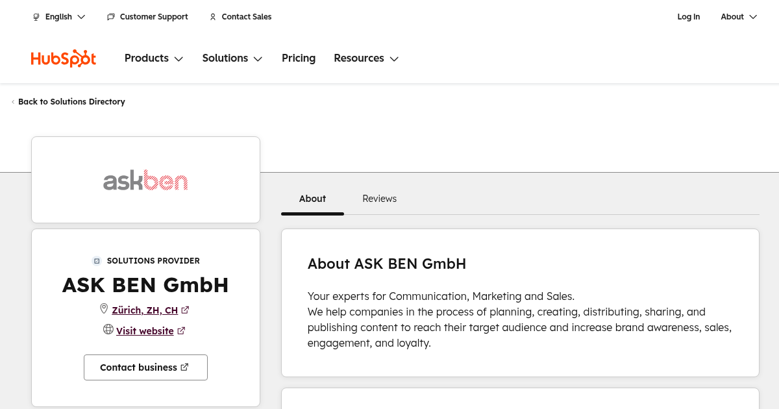The image size is (779, 409).
Task: Click external link icon after Zürich, ZH, CH
Action: pos(185,310)
